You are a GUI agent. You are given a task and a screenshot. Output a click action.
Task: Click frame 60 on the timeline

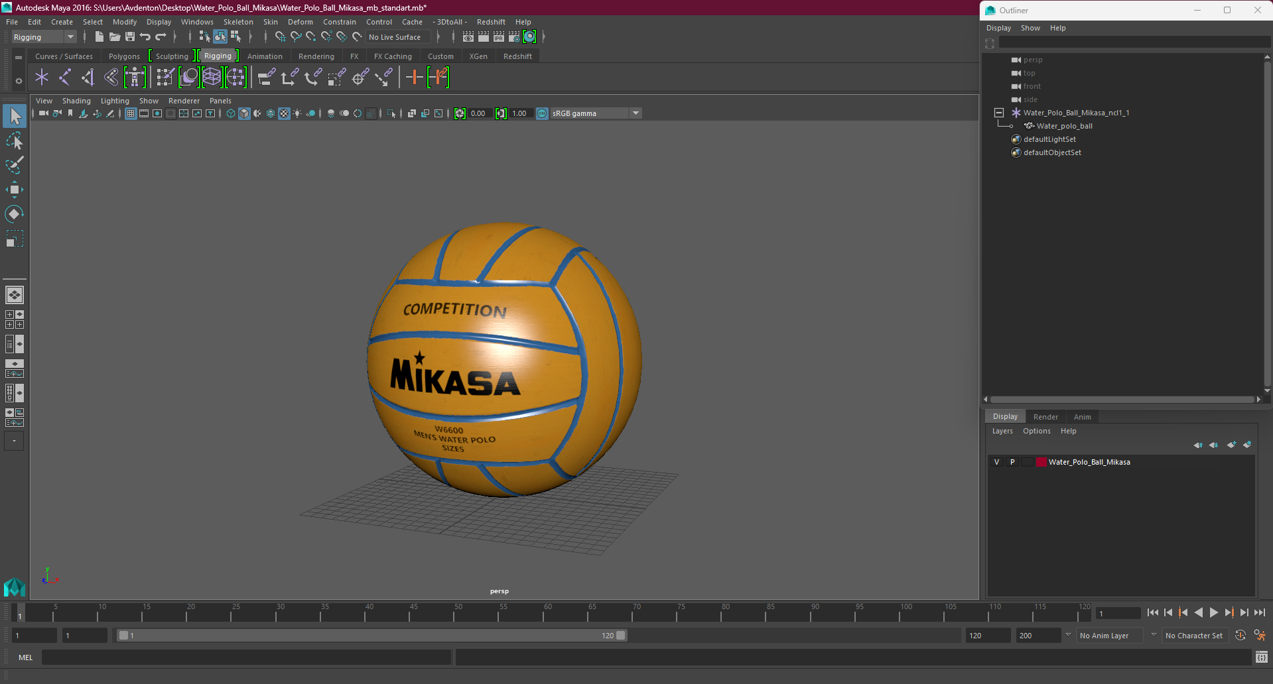tap(547, 613)
